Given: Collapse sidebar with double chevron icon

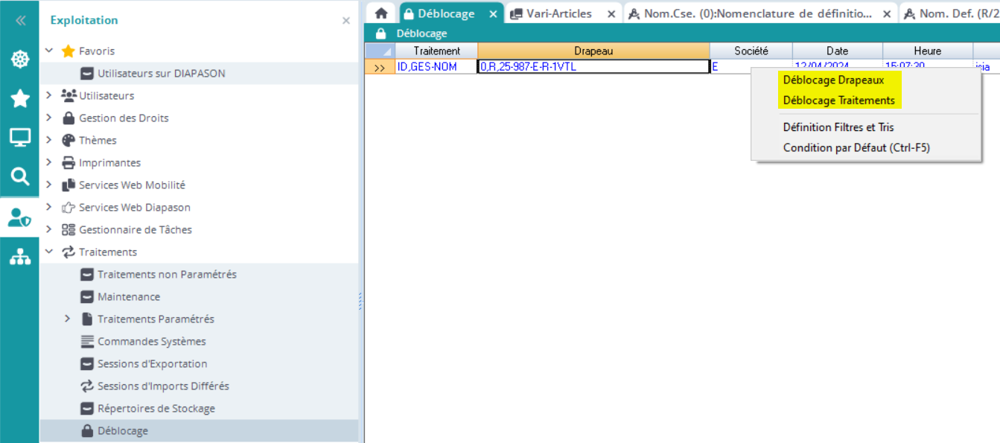Looking at the screenshot, I should pyautogui.click(x=20, y=21).
